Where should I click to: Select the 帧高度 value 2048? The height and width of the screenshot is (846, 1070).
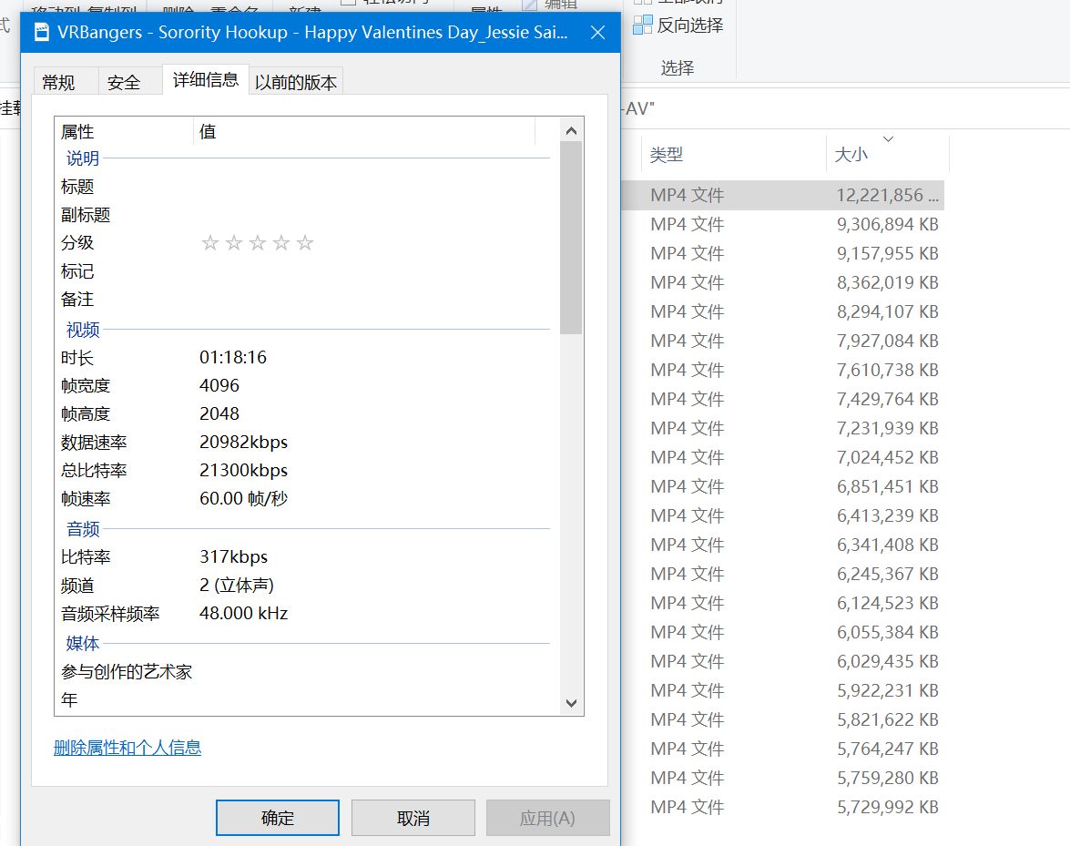pos(219,413)
